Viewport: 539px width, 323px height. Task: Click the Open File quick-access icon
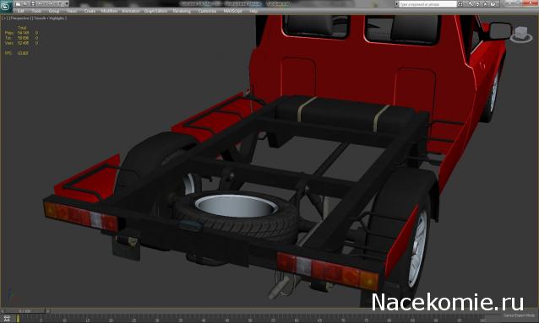[x=25, y=3]
